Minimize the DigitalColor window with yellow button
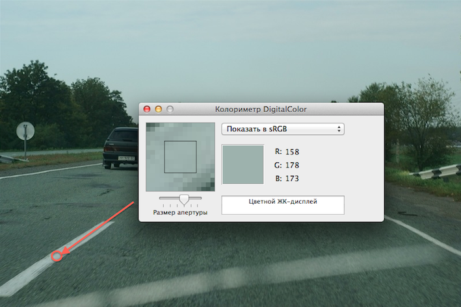The height and width of the screenshot is (307, 461). tap(158, 109)
